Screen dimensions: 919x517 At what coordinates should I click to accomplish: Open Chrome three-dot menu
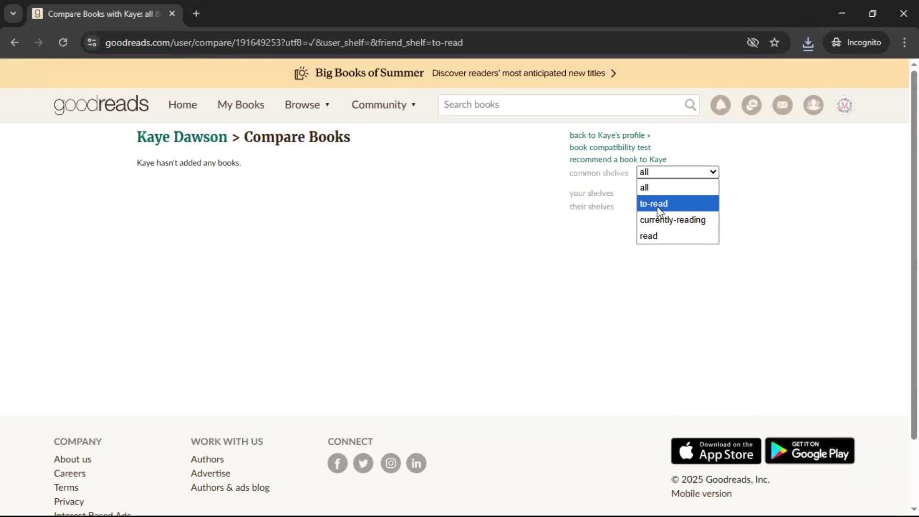(x=904, y=43)
